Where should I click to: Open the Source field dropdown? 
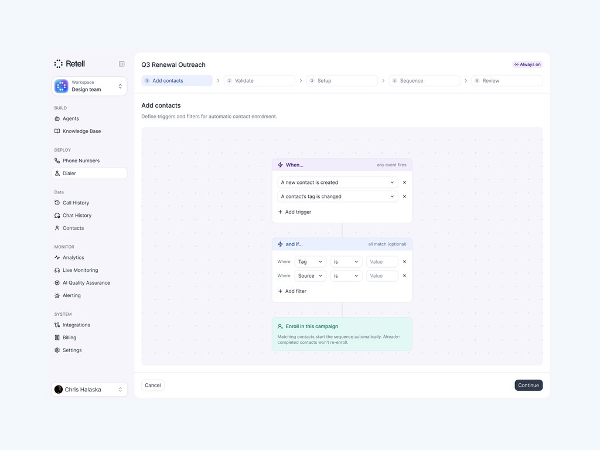(x=311, y=276)
